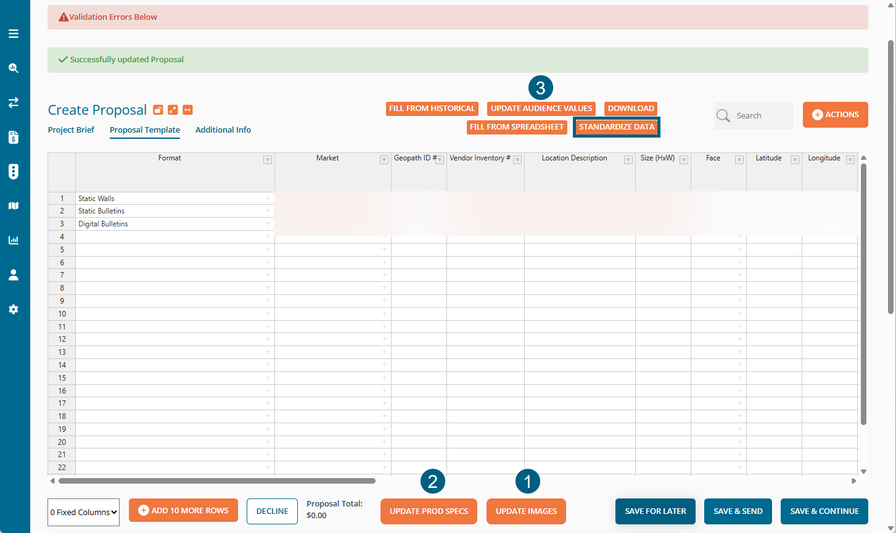896x533 pixels.
Task: Switch to the Project Brief tab
Action: pyautogui.click(x=71, y=130)
